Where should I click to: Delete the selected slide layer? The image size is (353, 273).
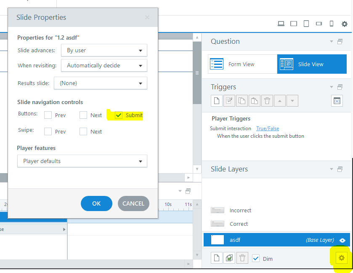[242, 258]
